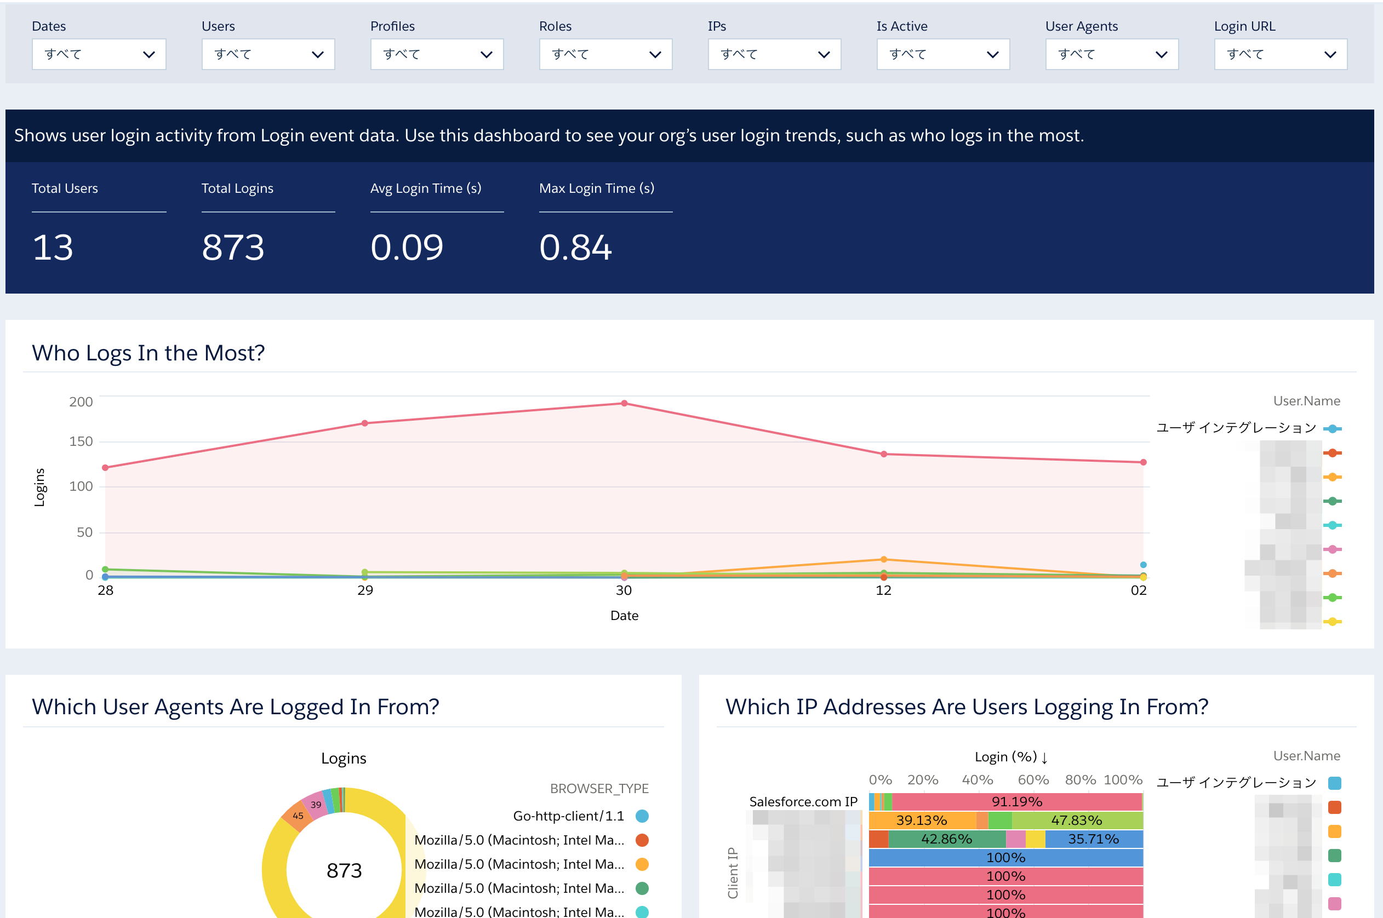Click the donut center total 873
This screenshot has width=1383, height=918.
pos(344,870)
